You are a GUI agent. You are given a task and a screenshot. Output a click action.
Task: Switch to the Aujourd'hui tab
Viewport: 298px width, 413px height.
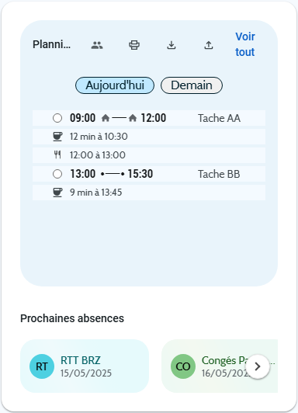pyautogui.click(x=115, y=85)
